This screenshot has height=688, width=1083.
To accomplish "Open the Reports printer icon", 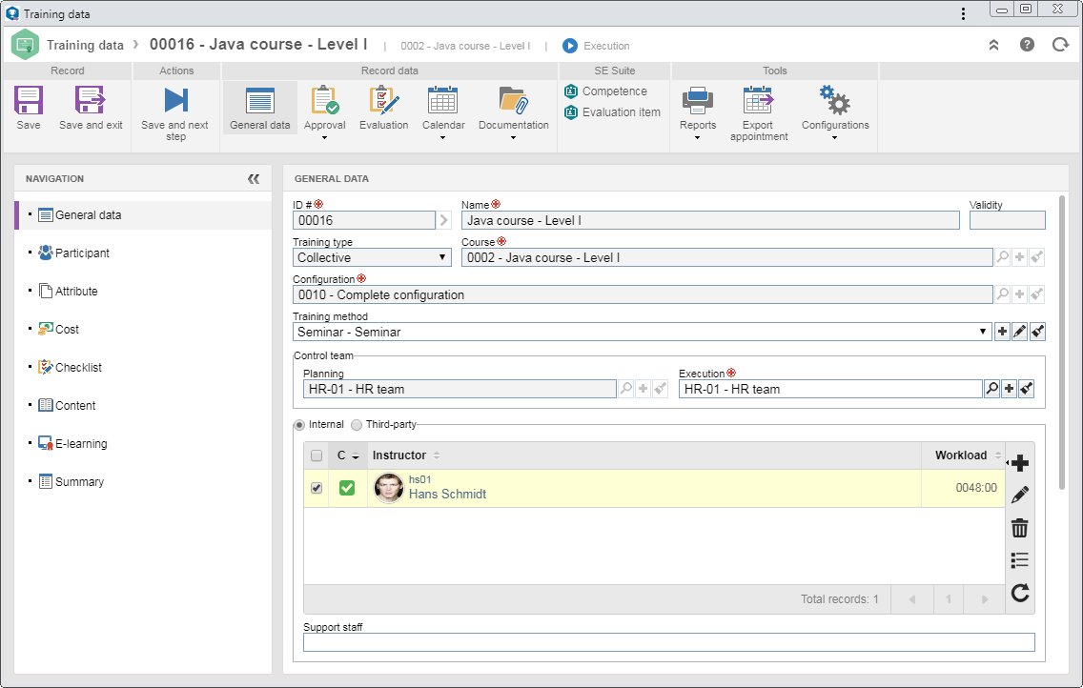I will click(x=698, y=101).
